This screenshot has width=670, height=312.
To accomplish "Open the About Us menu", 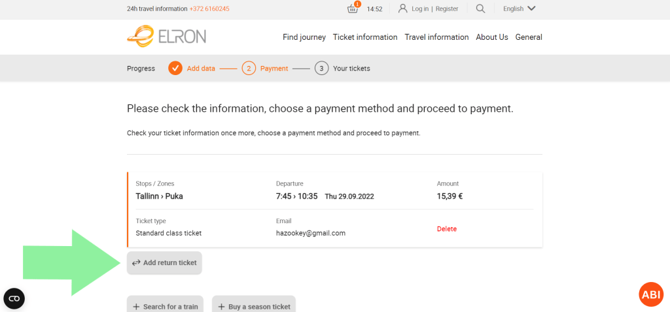I will (x=492, y=37).
